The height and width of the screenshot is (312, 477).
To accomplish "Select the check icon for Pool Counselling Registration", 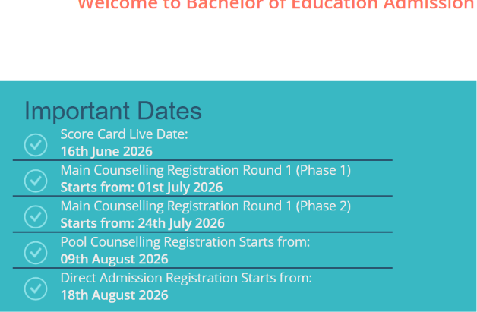I will 36,253.
